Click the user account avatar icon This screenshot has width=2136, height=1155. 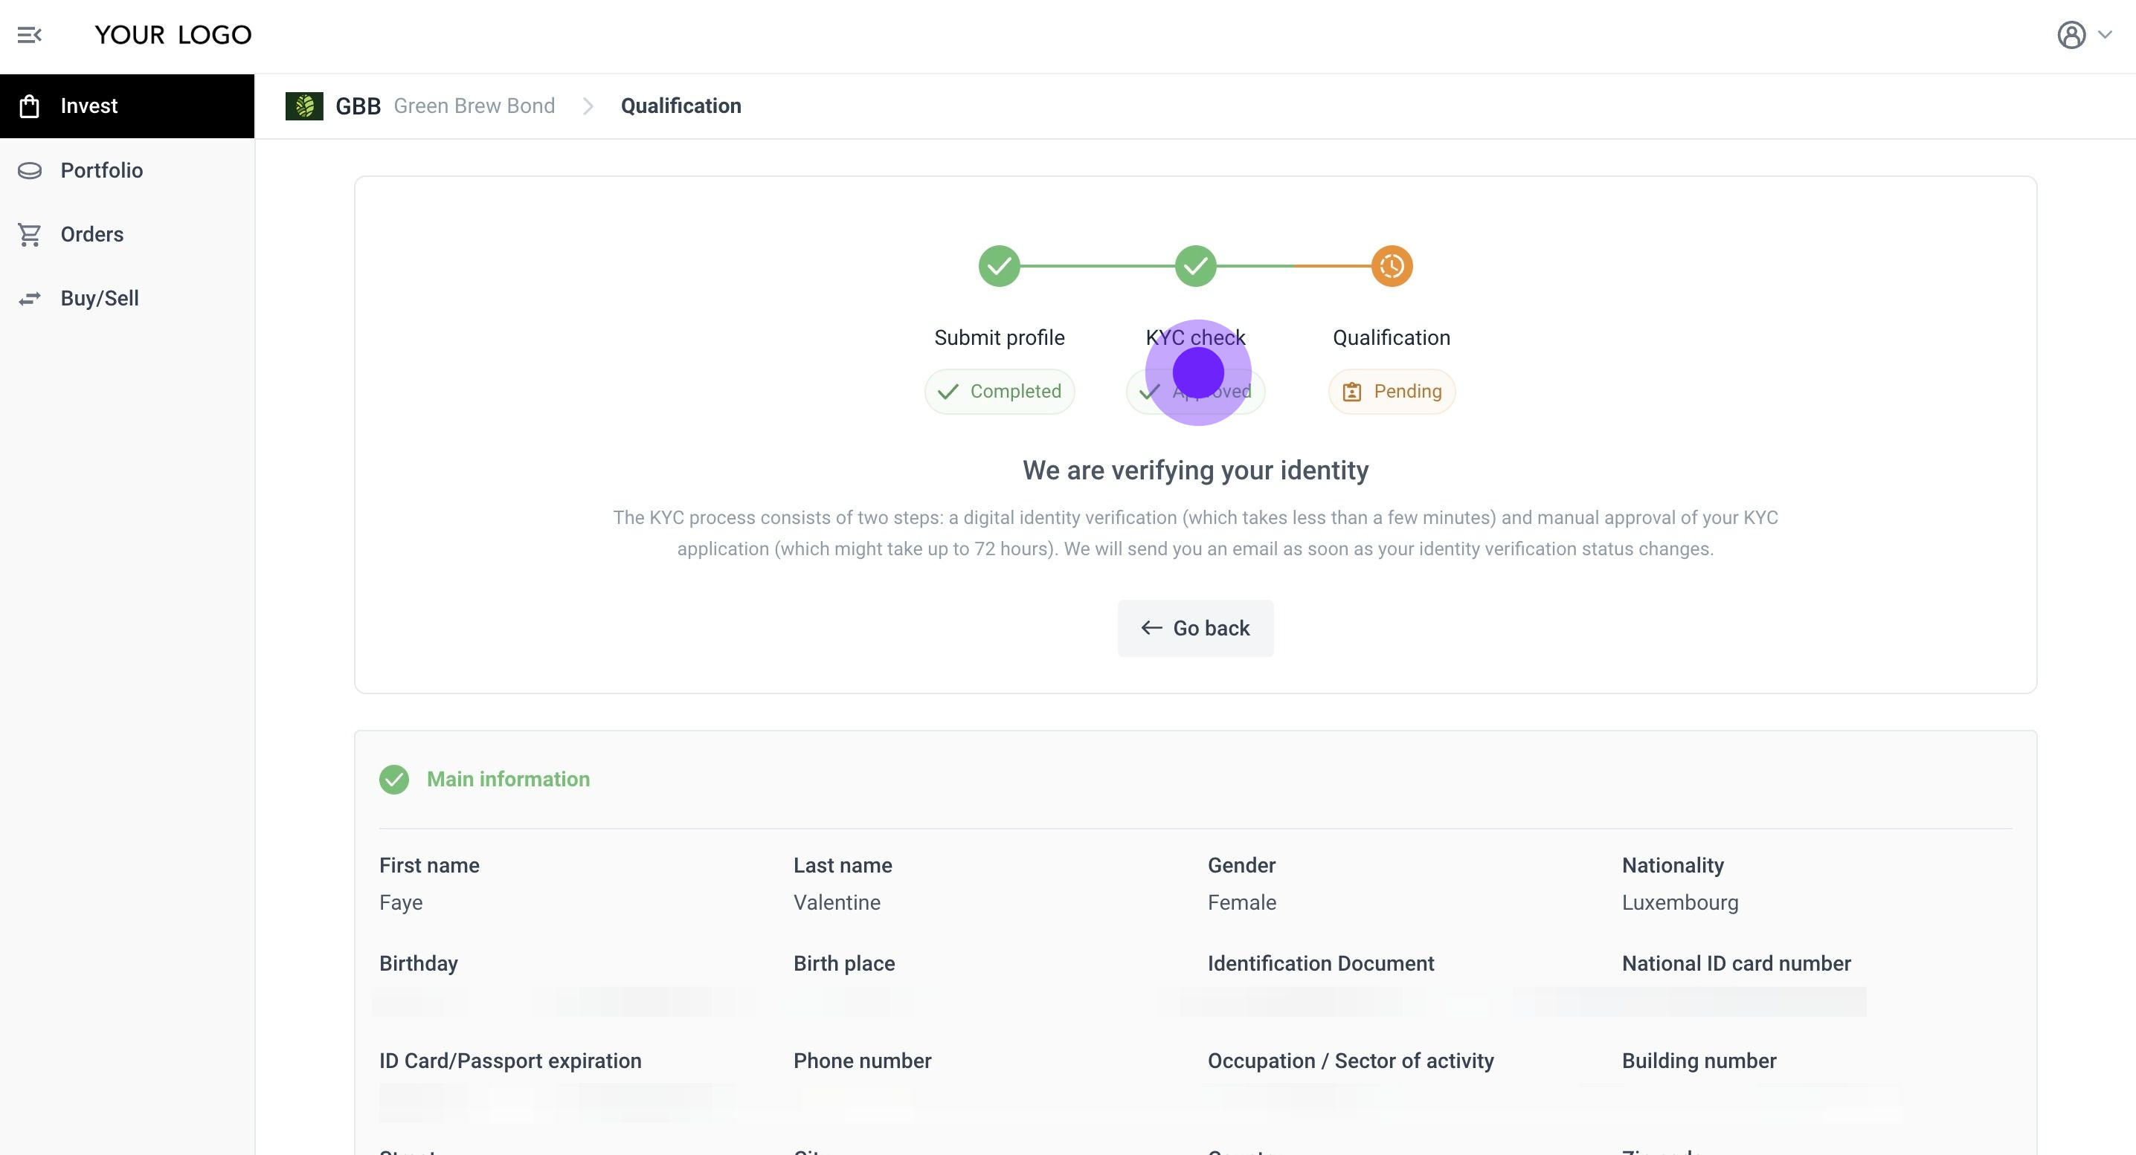point(2071,35)
